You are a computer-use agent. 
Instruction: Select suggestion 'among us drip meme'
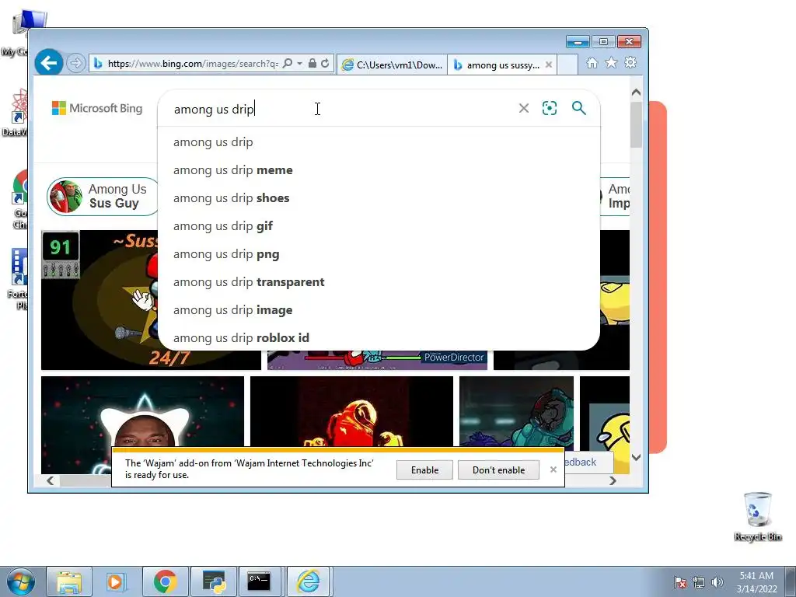379,170
